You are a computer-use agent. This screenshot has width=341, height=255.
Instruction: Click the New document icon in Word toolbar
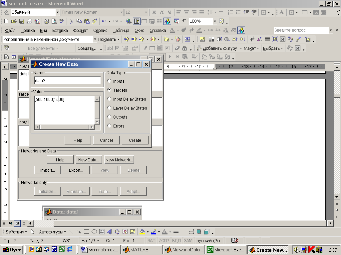[x=6, y=21]
